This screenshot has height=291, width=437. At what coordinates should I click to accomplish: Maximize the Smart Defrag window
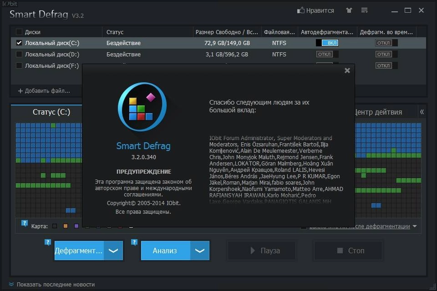point(408,10)
